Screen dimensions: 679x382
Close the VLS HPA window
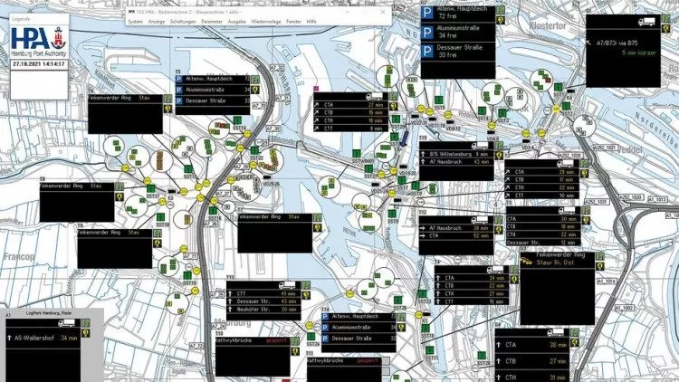click(382, 12)
